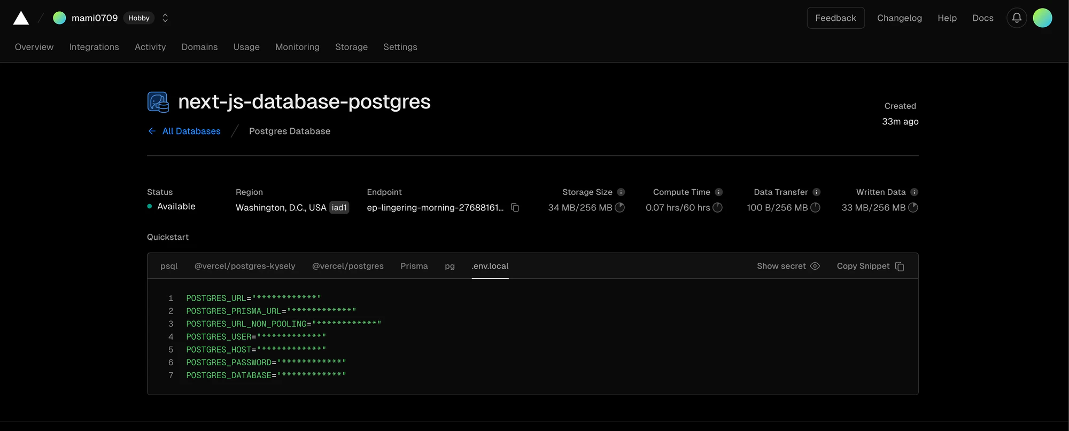Image resolution: width=1069 pixels, height=431 pixels.
Task: Click the Postgres database logo icon
Action: click(158, 102)
